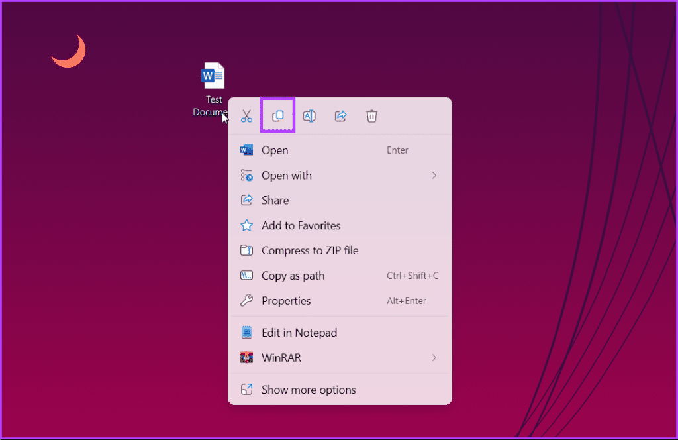Image resolution: width=678 pixels, height=440 pixels.
Task: Open the Properties menu entry
Action: coord(286,301)
